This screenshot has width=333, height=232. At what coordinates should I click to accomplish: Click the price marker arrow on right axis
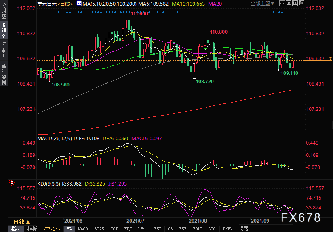click(331, 59)
